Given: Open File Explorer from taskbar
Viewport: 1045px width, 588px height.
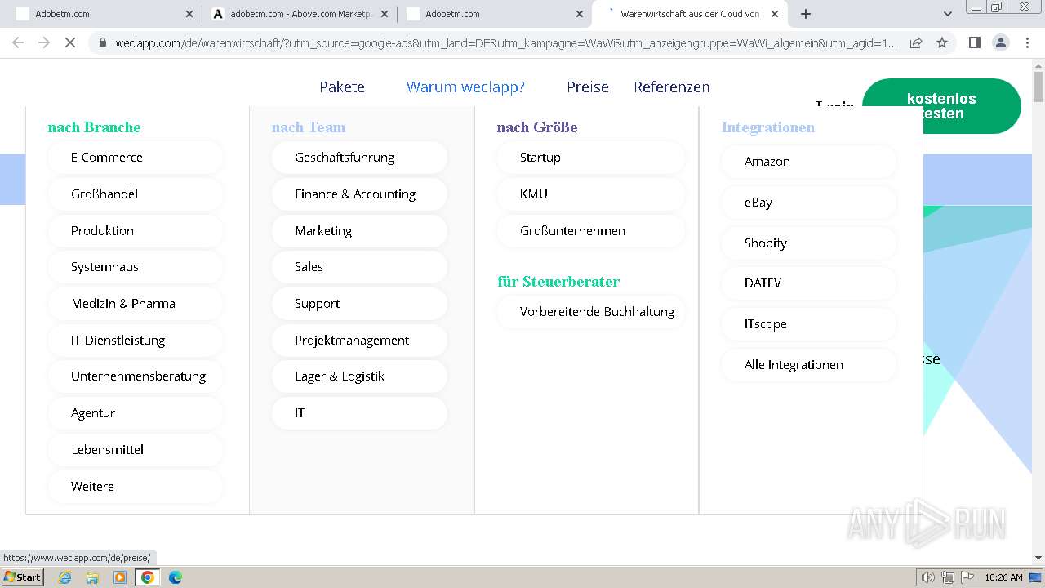Looking at the screenshot, I should tap(92, 577).
